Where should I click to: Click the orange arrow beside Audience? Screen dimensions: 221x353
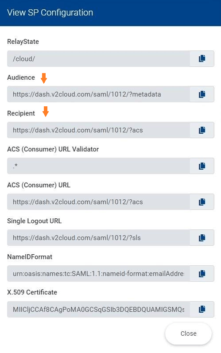click(x=44, y=78)
